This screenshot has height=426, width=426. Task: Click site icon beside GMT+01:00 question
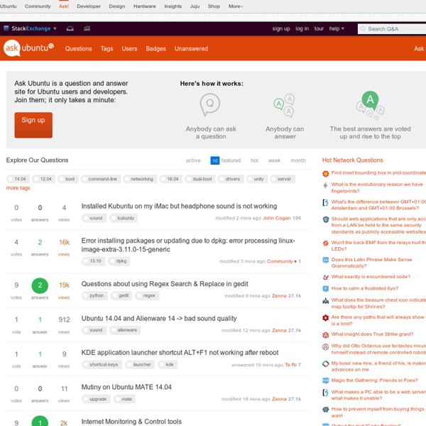point(325,202)
